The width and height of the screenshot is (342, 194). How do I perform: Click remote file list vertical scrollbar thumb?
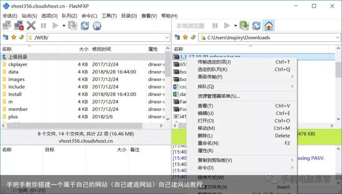[x=168, y=64]
